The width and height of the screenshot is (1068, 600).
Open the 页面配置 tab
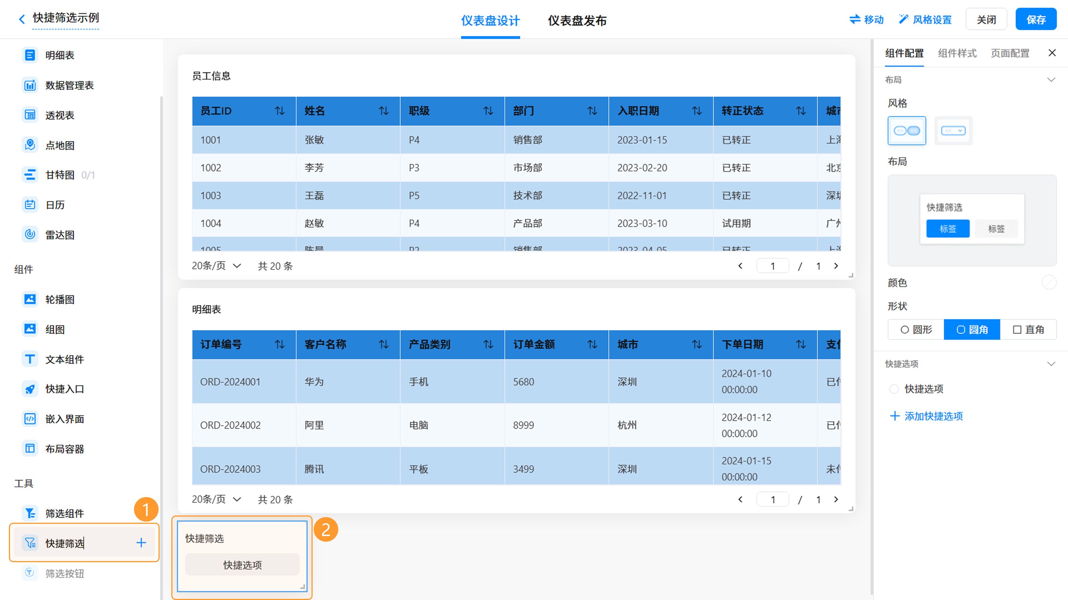pos(1010,53)
